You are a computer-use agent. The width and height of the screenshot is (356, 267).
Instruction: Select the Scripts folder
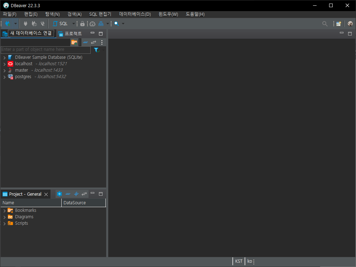click(x=22, y=223)
